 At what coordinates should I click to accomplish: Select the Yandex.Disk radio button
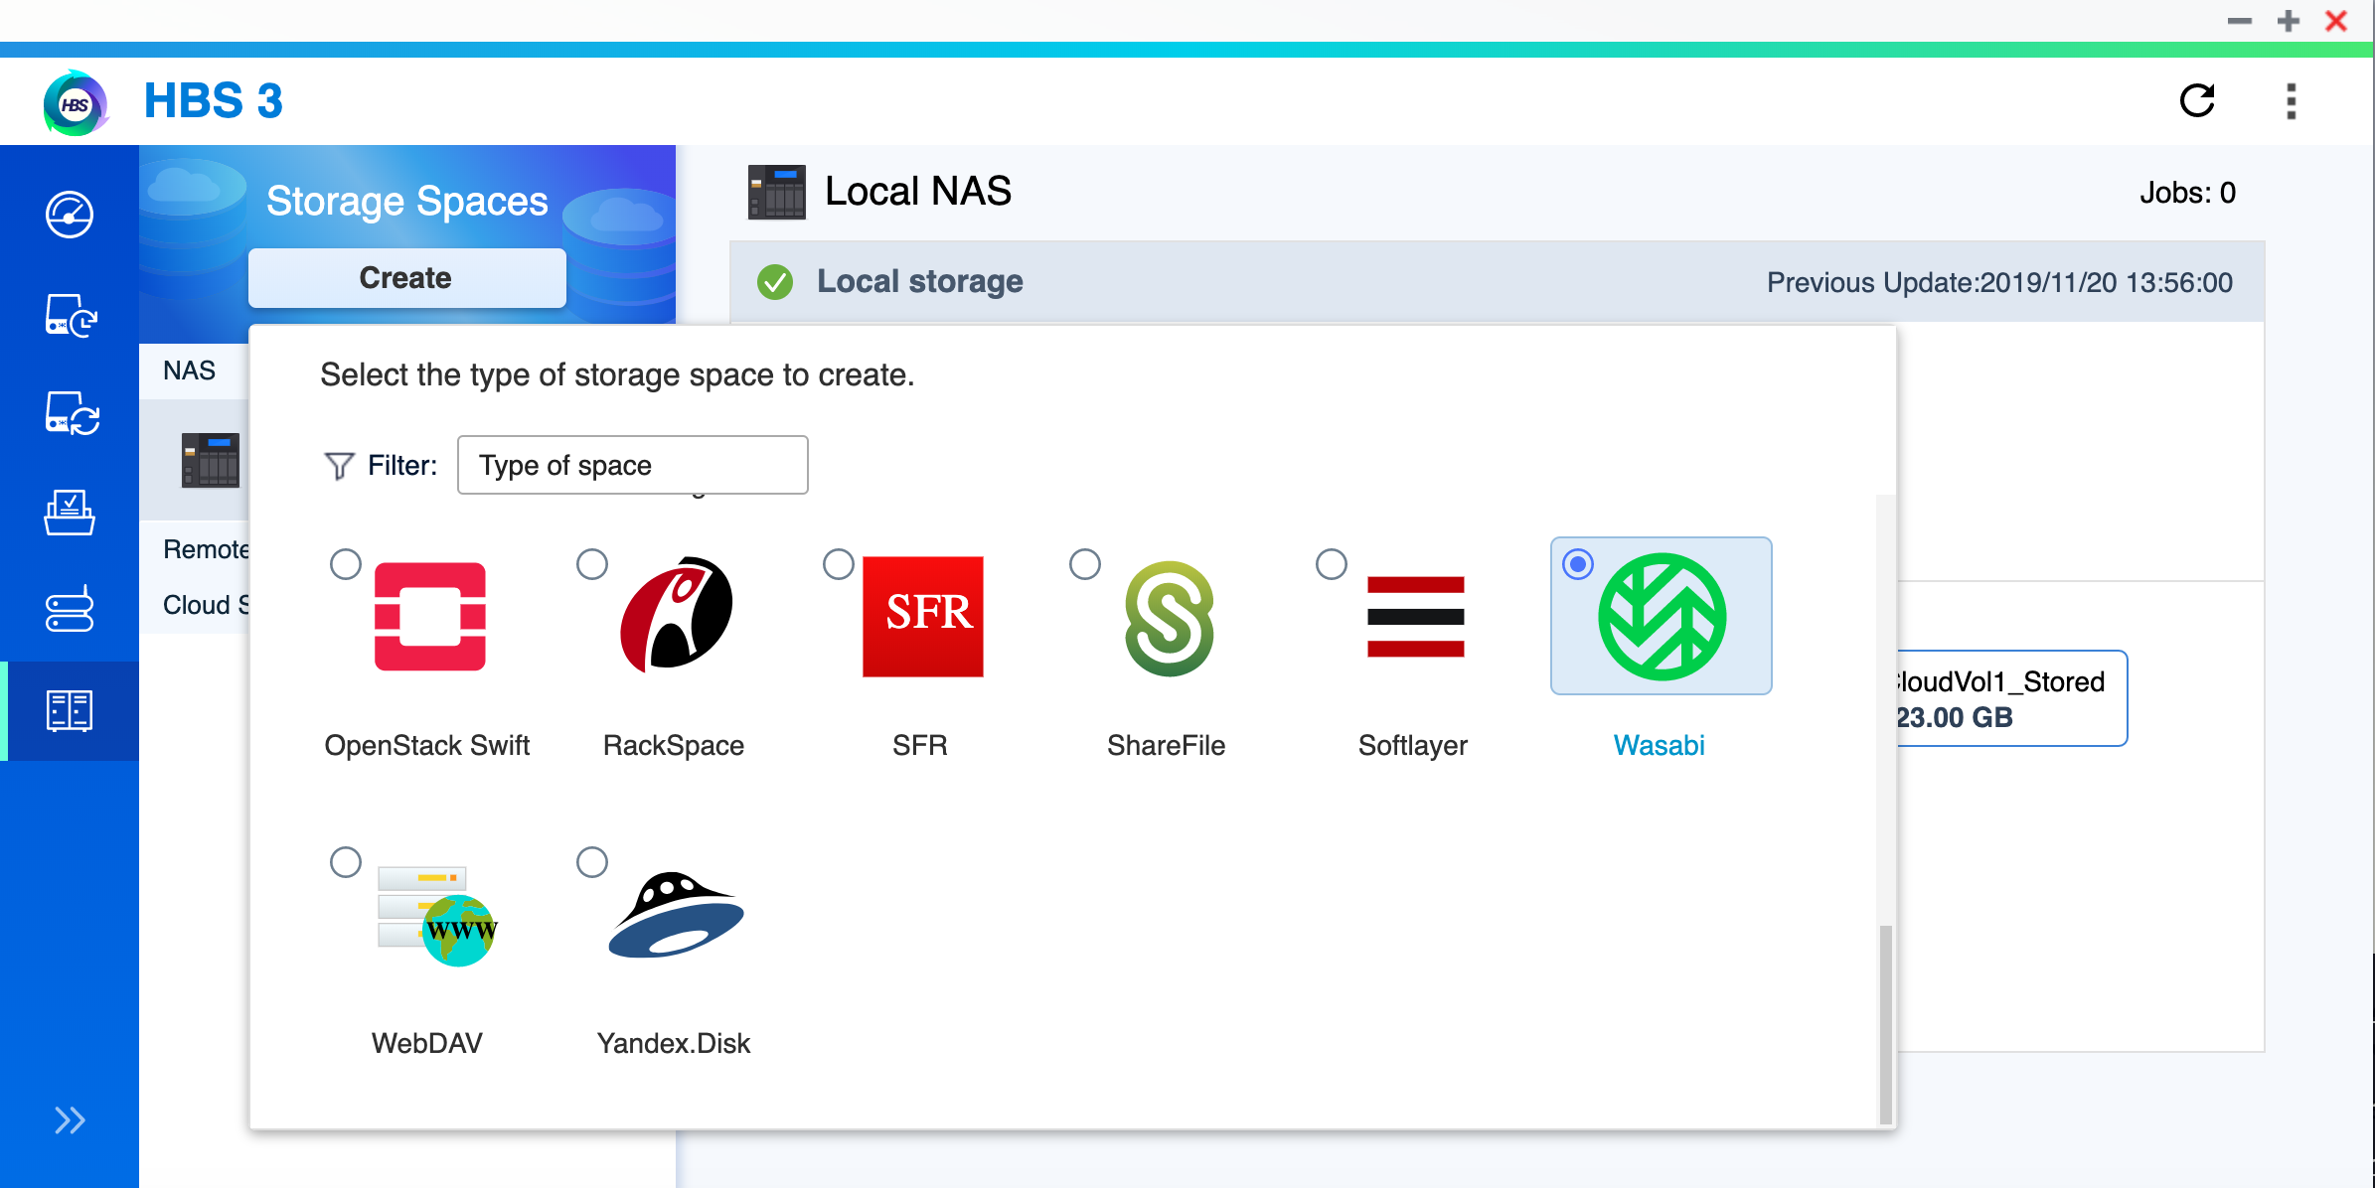point(592,862)
